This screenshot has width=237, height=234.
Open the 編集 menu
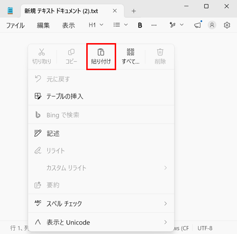pyautogui.click(x=43, y=25)
